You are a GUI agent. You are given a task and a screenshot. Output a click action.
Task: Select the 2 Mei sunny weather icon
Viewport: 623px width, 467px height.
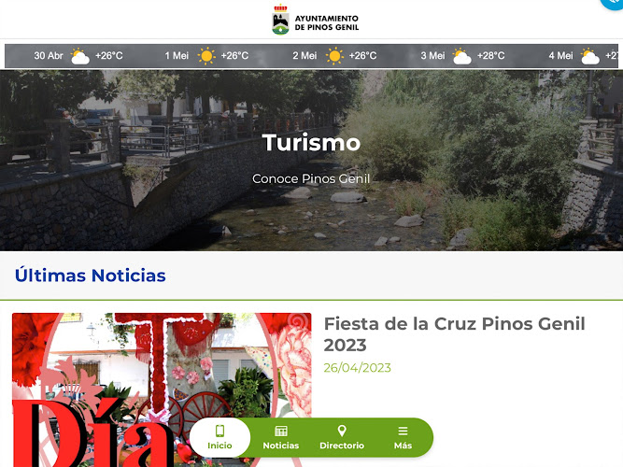[x=334, y=56]
